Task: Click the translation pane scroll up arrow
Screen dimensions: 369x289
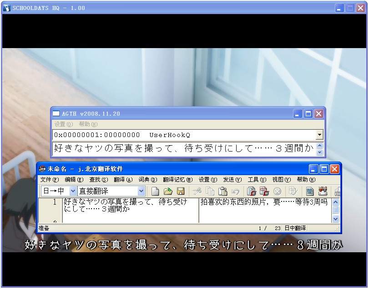Action: point(335,202)
